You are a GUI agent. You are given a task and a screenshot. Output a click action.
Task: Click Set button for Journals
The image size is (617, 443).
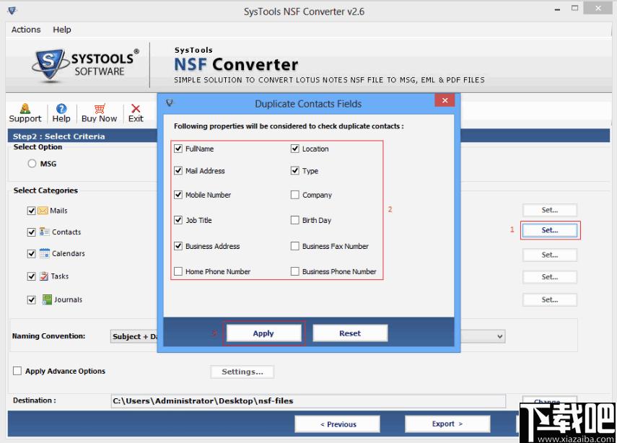click(550, 300)
